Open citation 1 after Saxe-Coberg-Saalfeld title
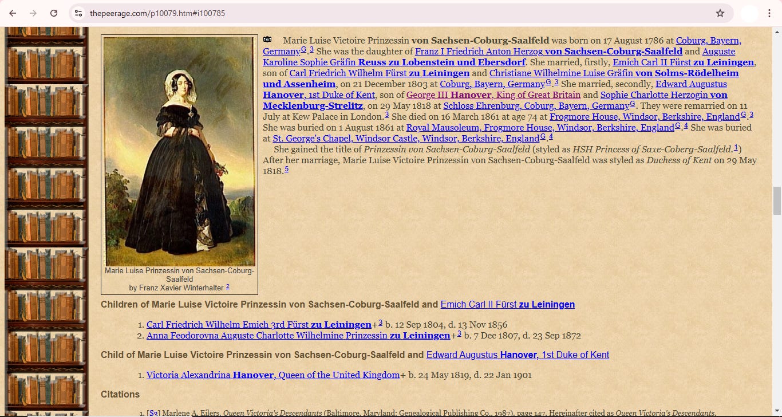The image size is (782, 417). pyautogui.click(x=736, y=147)
